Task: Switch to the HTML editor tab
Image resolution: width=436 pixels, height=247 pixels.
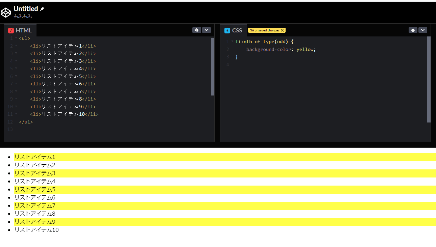Action: (20, 30)
